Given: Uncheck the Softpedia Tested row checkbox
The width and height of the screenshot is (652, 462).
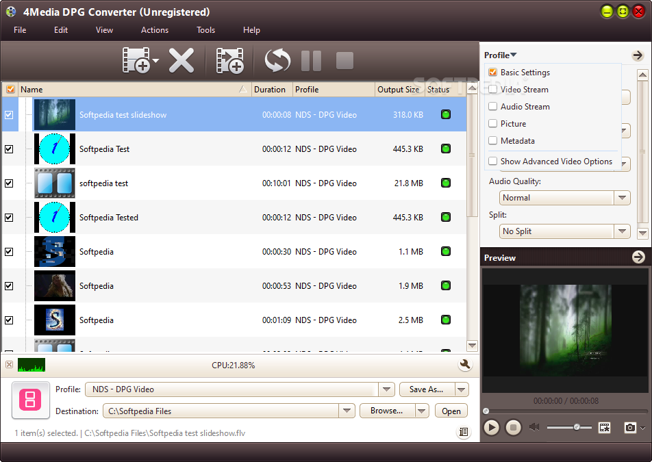Looking at the screenshot, I should 9,217.
